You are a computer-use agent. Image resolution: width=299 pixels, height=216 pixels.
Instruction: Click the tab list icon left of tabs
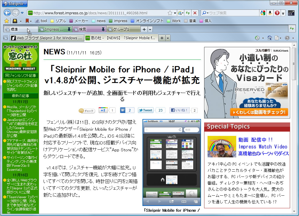click(x=5, y=38)
